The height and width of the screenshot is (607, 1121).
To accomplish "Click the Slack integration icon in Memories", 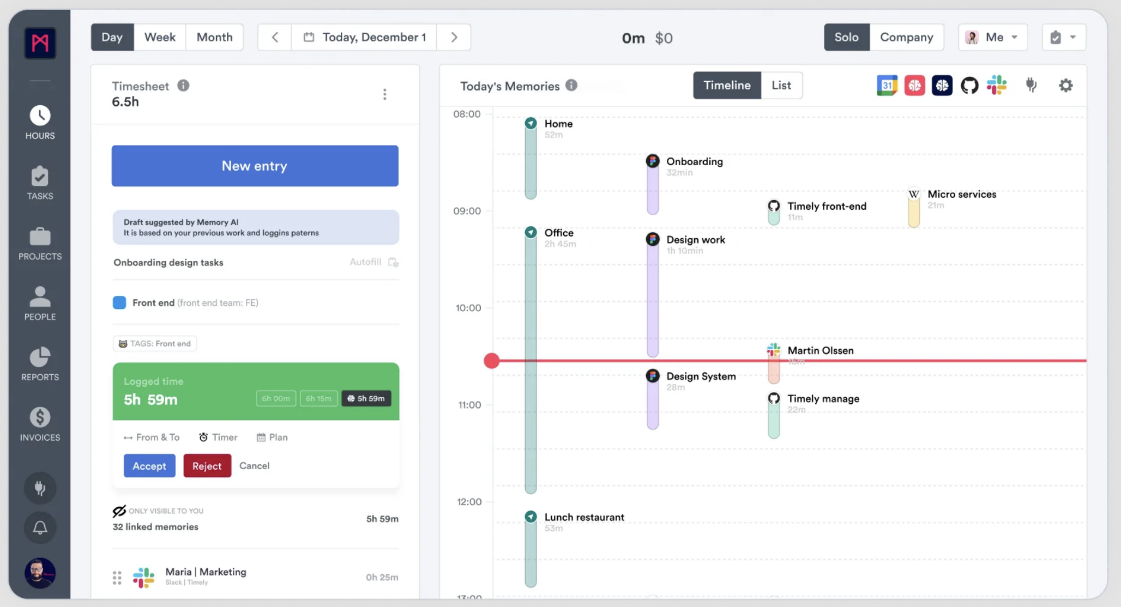I will click(x=996, y=86).
